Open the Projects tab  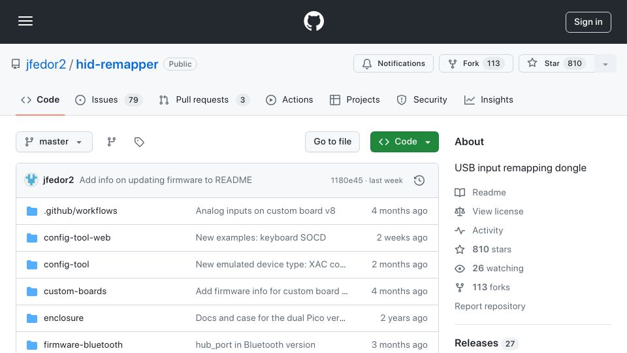(355, 100)
